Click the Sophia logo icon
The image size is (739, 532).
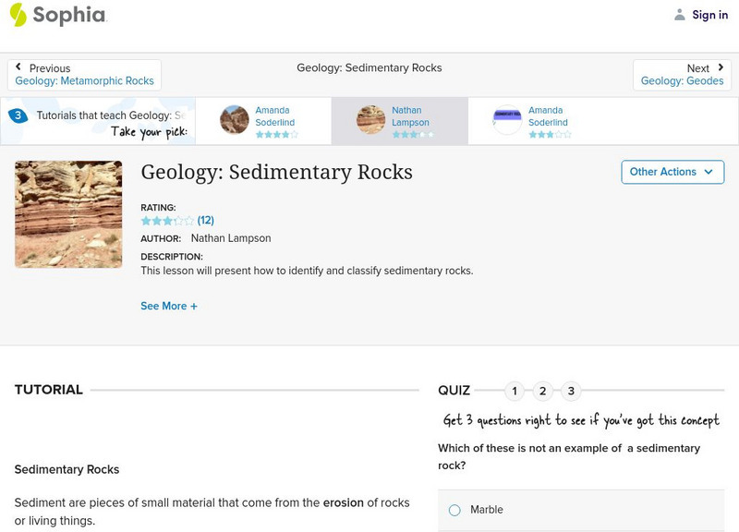click(x=18, y=15)
